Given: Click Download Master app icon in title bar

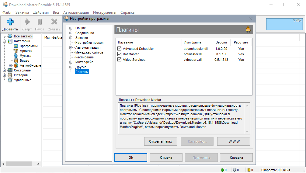Looking at the screenshot, I should point(5,5).
